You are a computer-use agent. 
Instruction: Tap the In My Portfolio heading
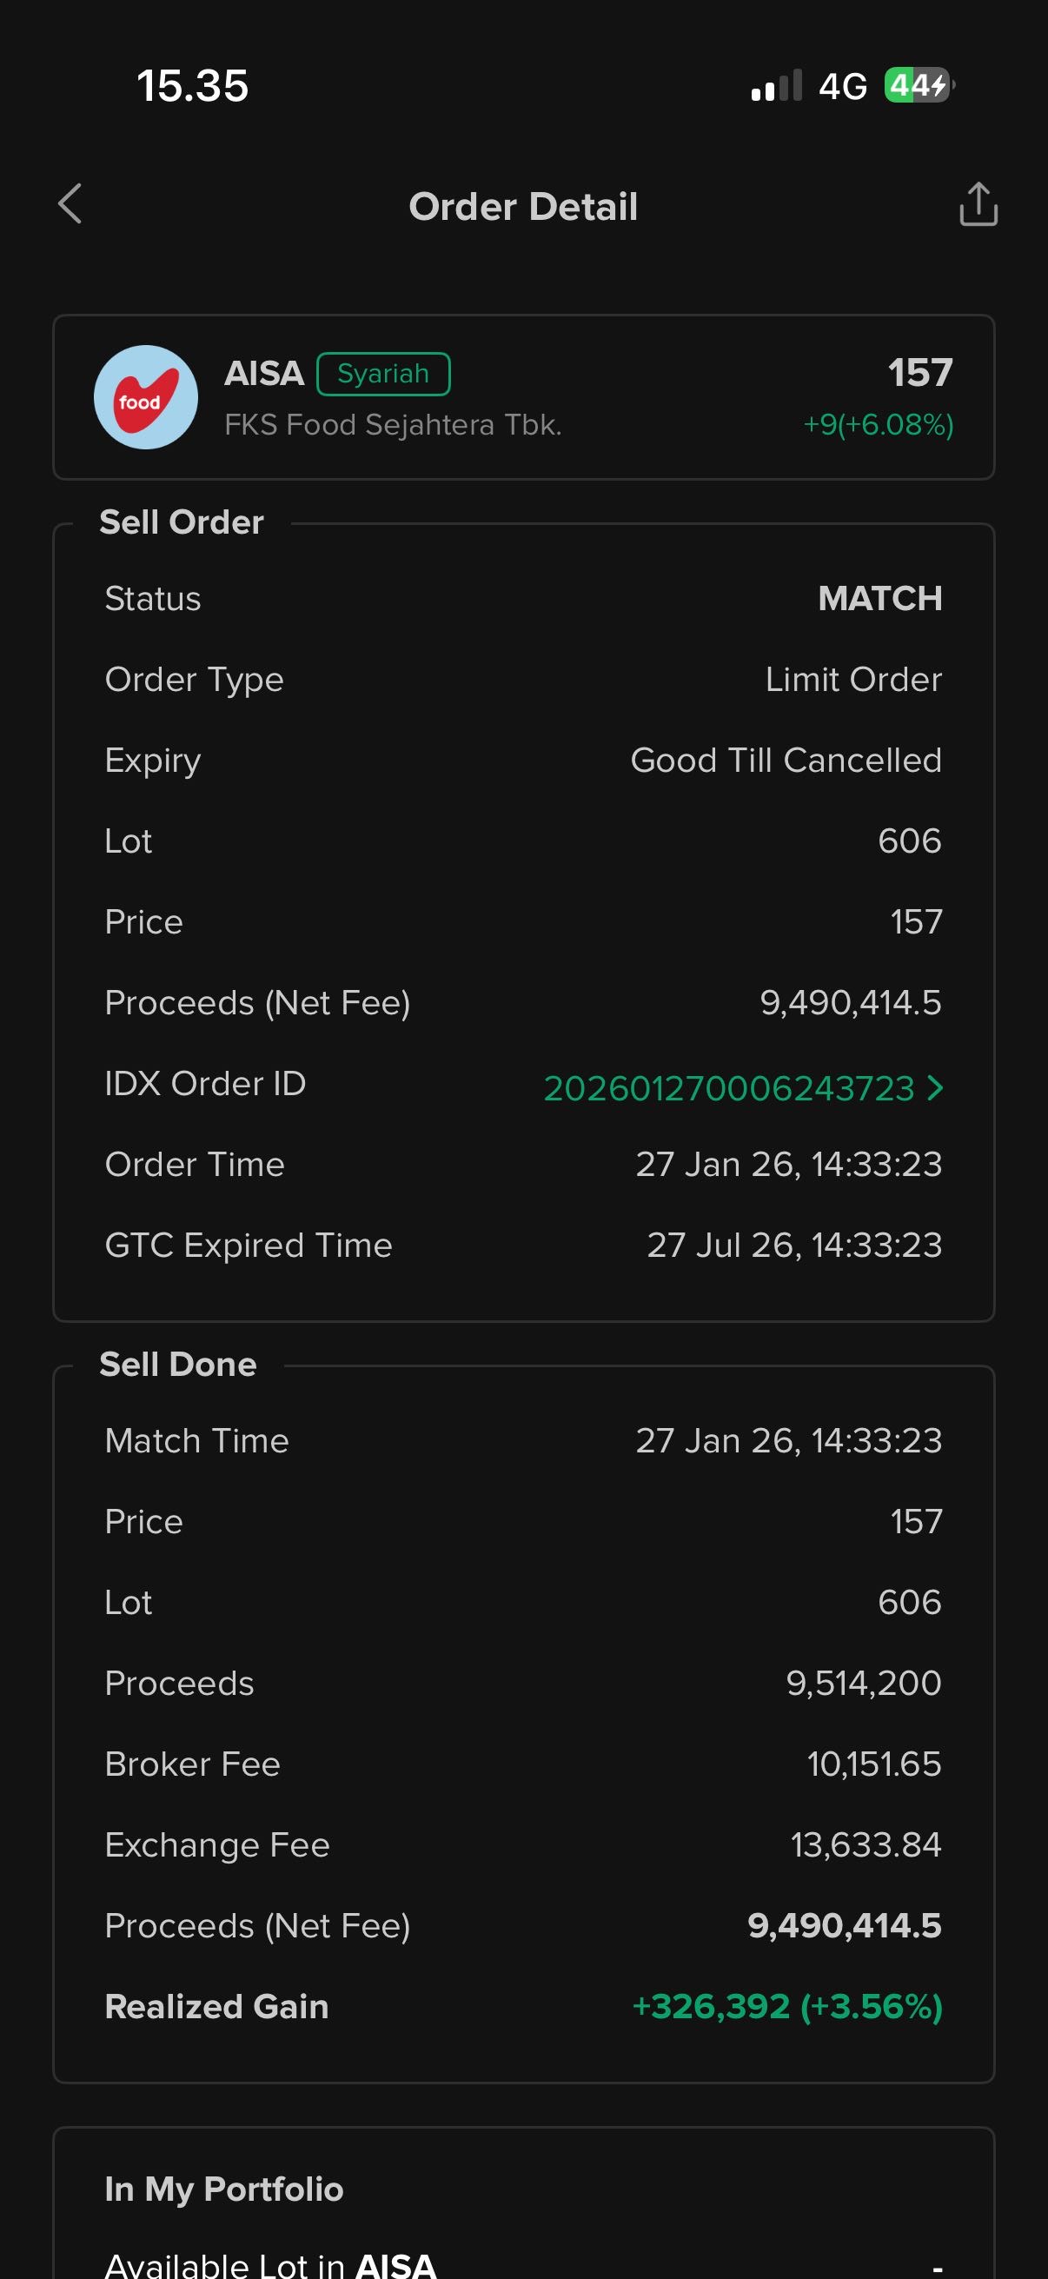tap(223, 2189)
